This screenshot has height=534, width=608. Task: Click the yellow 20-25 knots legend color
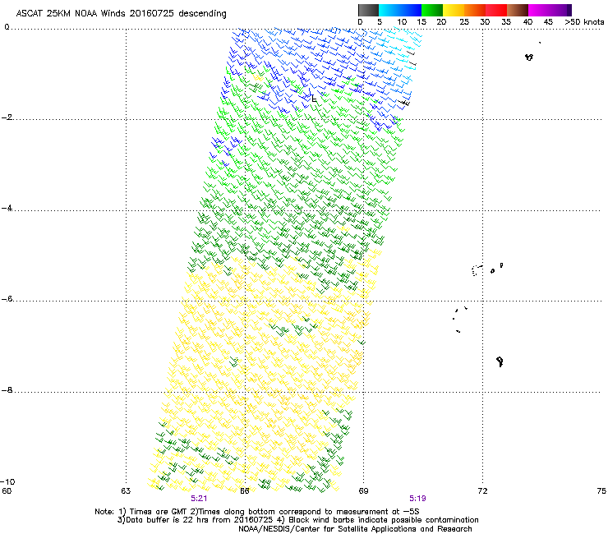click(x=454, y=10)
